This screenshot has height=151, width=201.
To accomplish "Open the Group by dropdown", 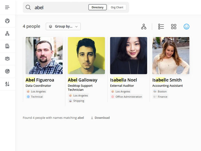I will [x=63, y=26].
